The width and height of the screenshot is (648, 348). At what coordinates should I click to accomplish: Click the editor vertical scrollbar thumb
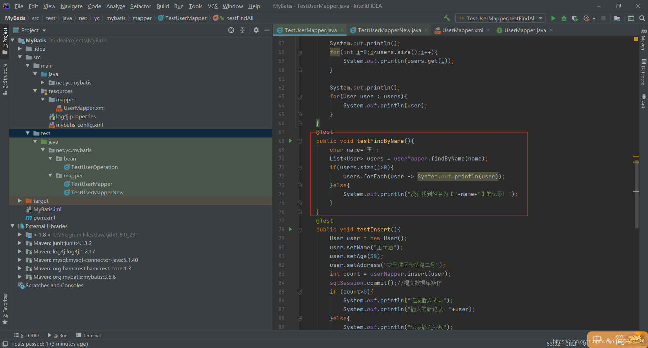(x=637, y=195)
